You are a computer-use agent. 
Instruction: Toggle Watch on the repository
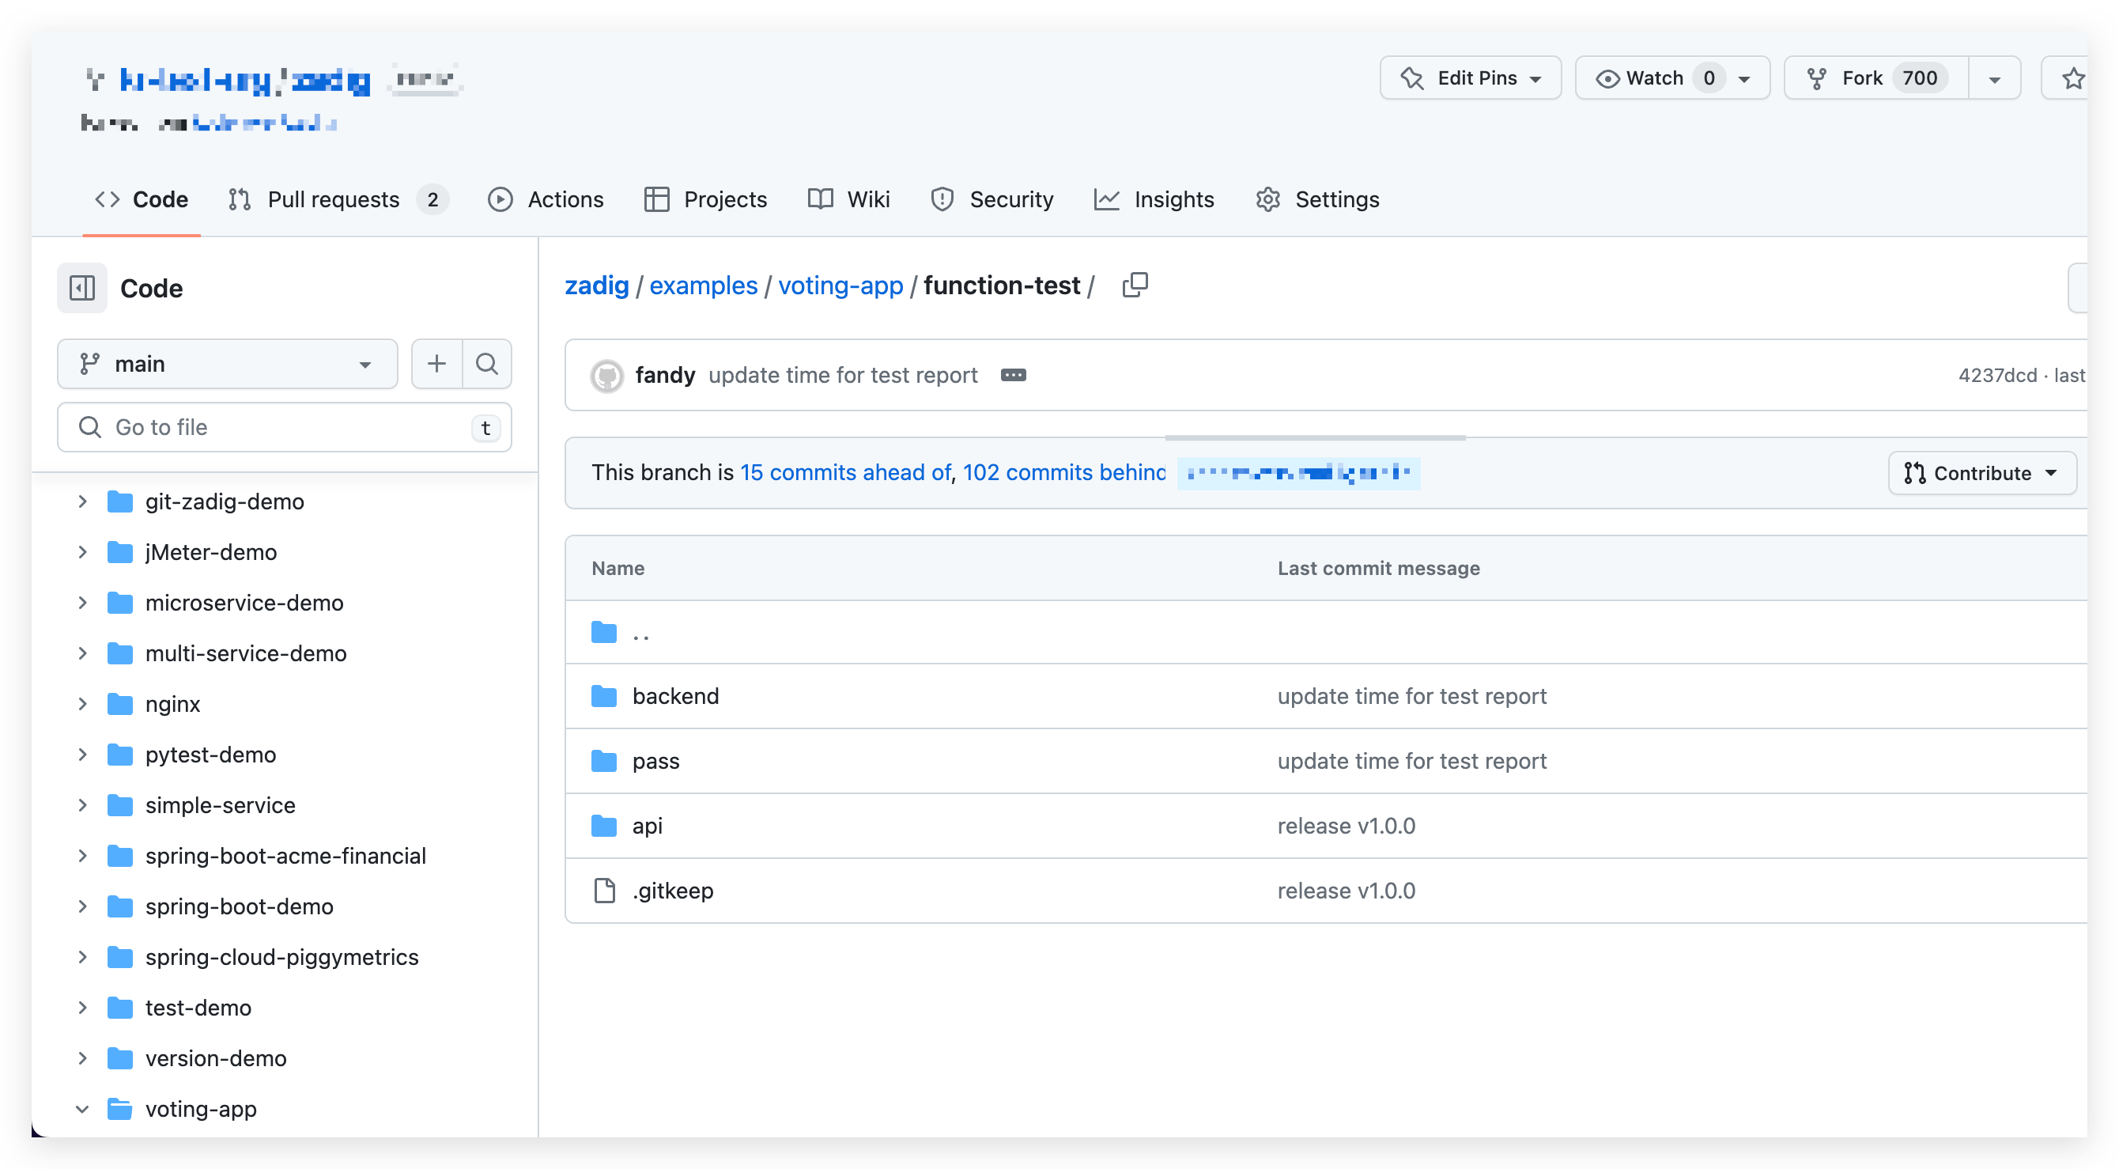[x=1653, y=78]
